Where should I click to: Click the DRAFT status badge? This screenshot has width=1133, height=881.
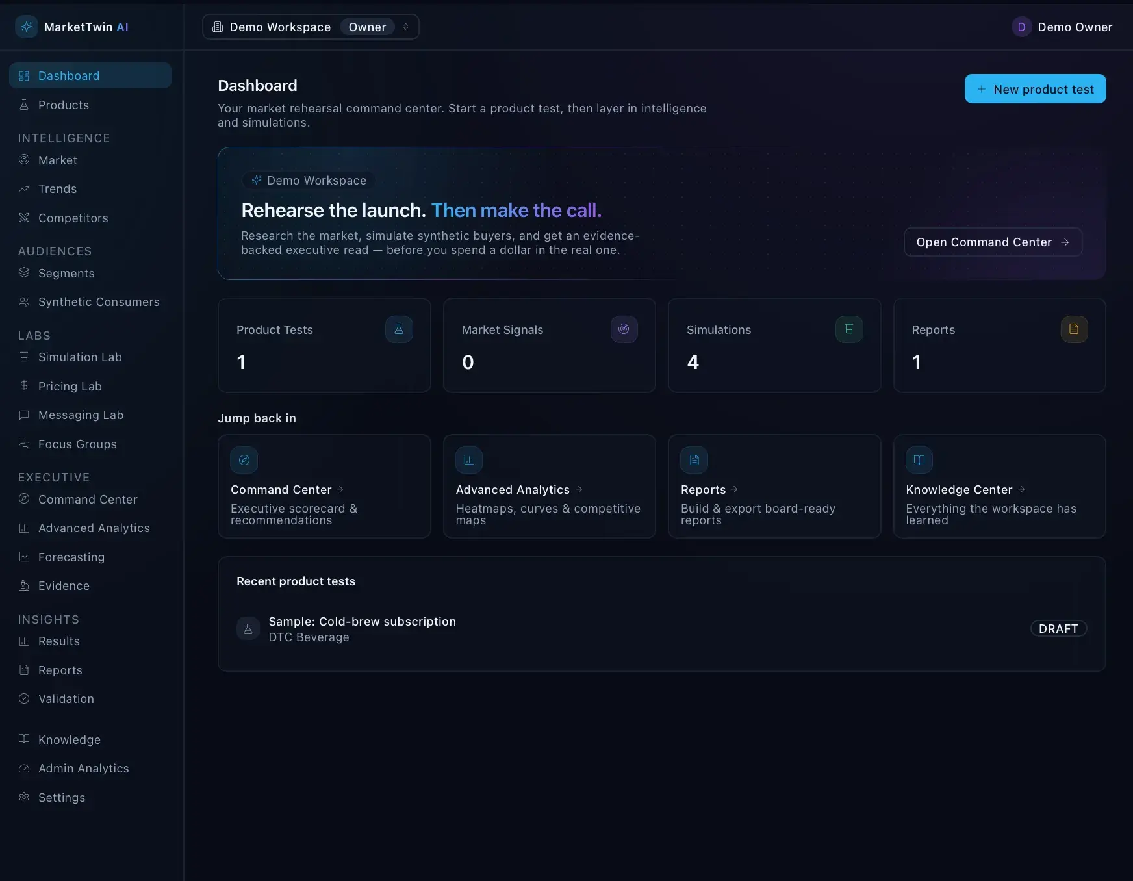point(1058,628)
